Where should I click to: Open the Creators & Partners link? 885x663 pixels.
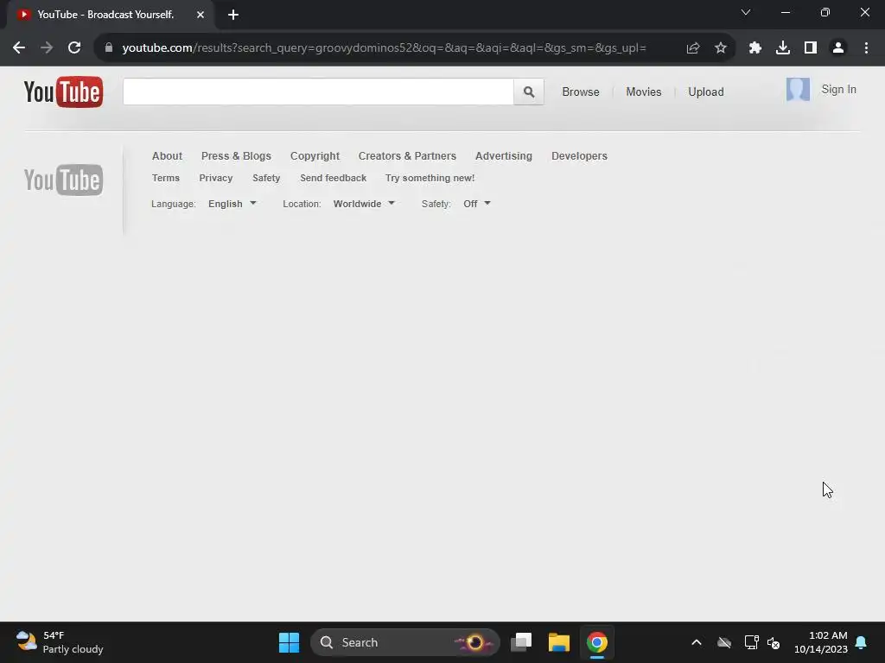(407, 156)
